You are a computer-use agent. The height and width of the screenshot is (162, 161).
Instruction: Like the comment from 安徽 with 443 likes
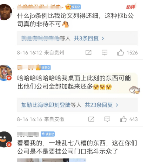click(x=123, y=119)
